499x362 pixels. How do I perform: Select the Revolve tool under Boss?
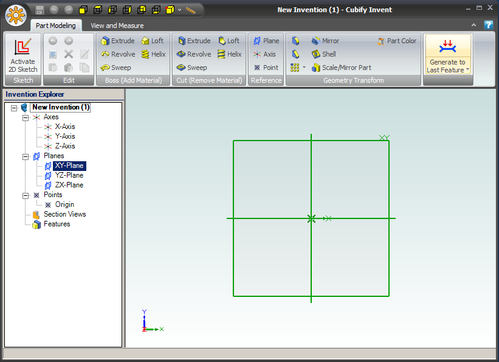(x=118, y=54)
